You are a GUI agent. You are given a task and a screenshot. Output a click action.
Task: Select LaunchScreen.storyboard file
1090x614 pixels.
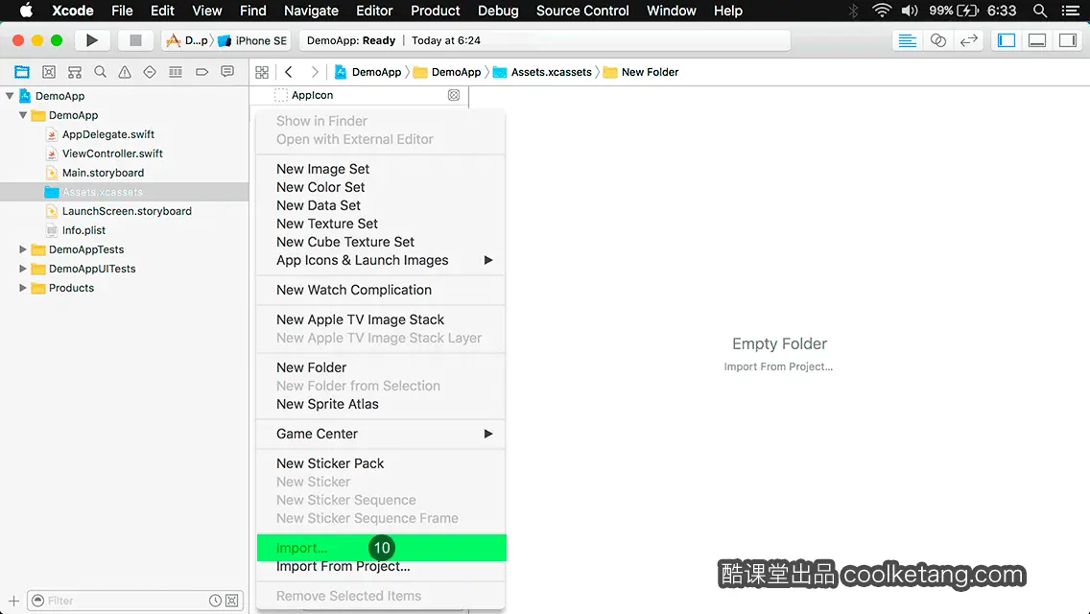click(127, 211)
